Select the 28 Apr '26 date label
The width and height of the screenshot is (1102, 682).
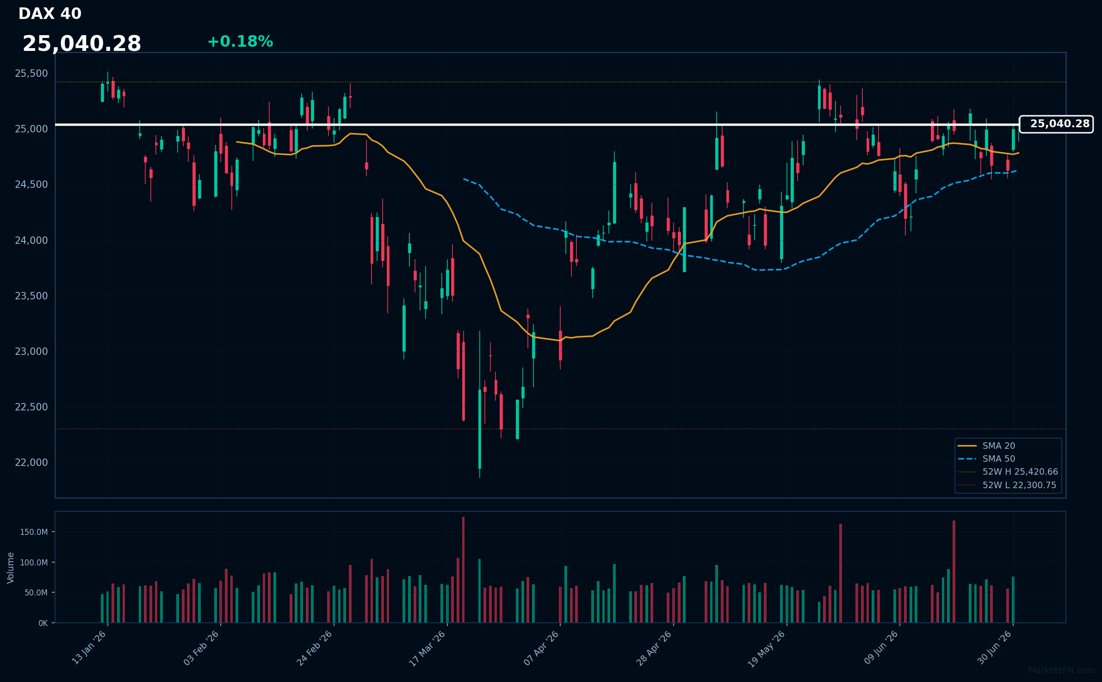point(654,648)
